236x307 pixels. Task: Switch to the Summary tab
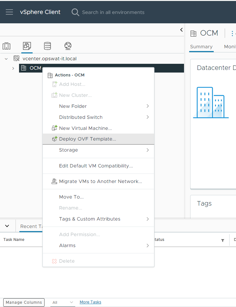201,47
